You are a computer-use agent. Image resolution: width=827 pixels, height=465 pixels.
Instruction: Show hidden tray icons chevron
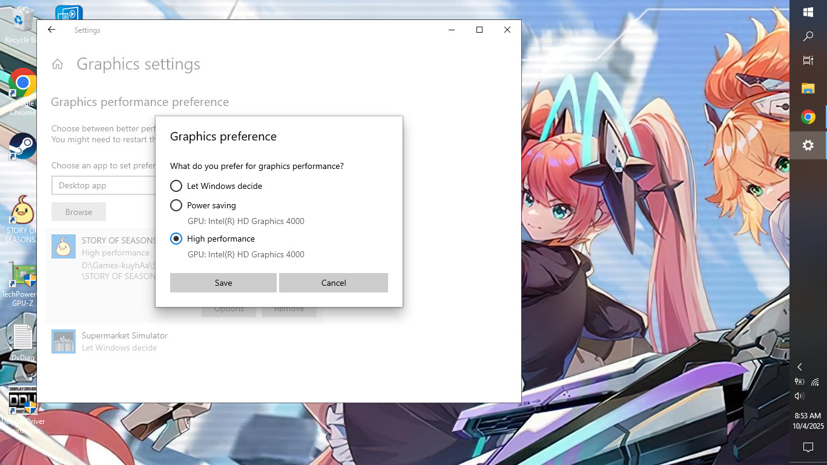tap(800, 367)
